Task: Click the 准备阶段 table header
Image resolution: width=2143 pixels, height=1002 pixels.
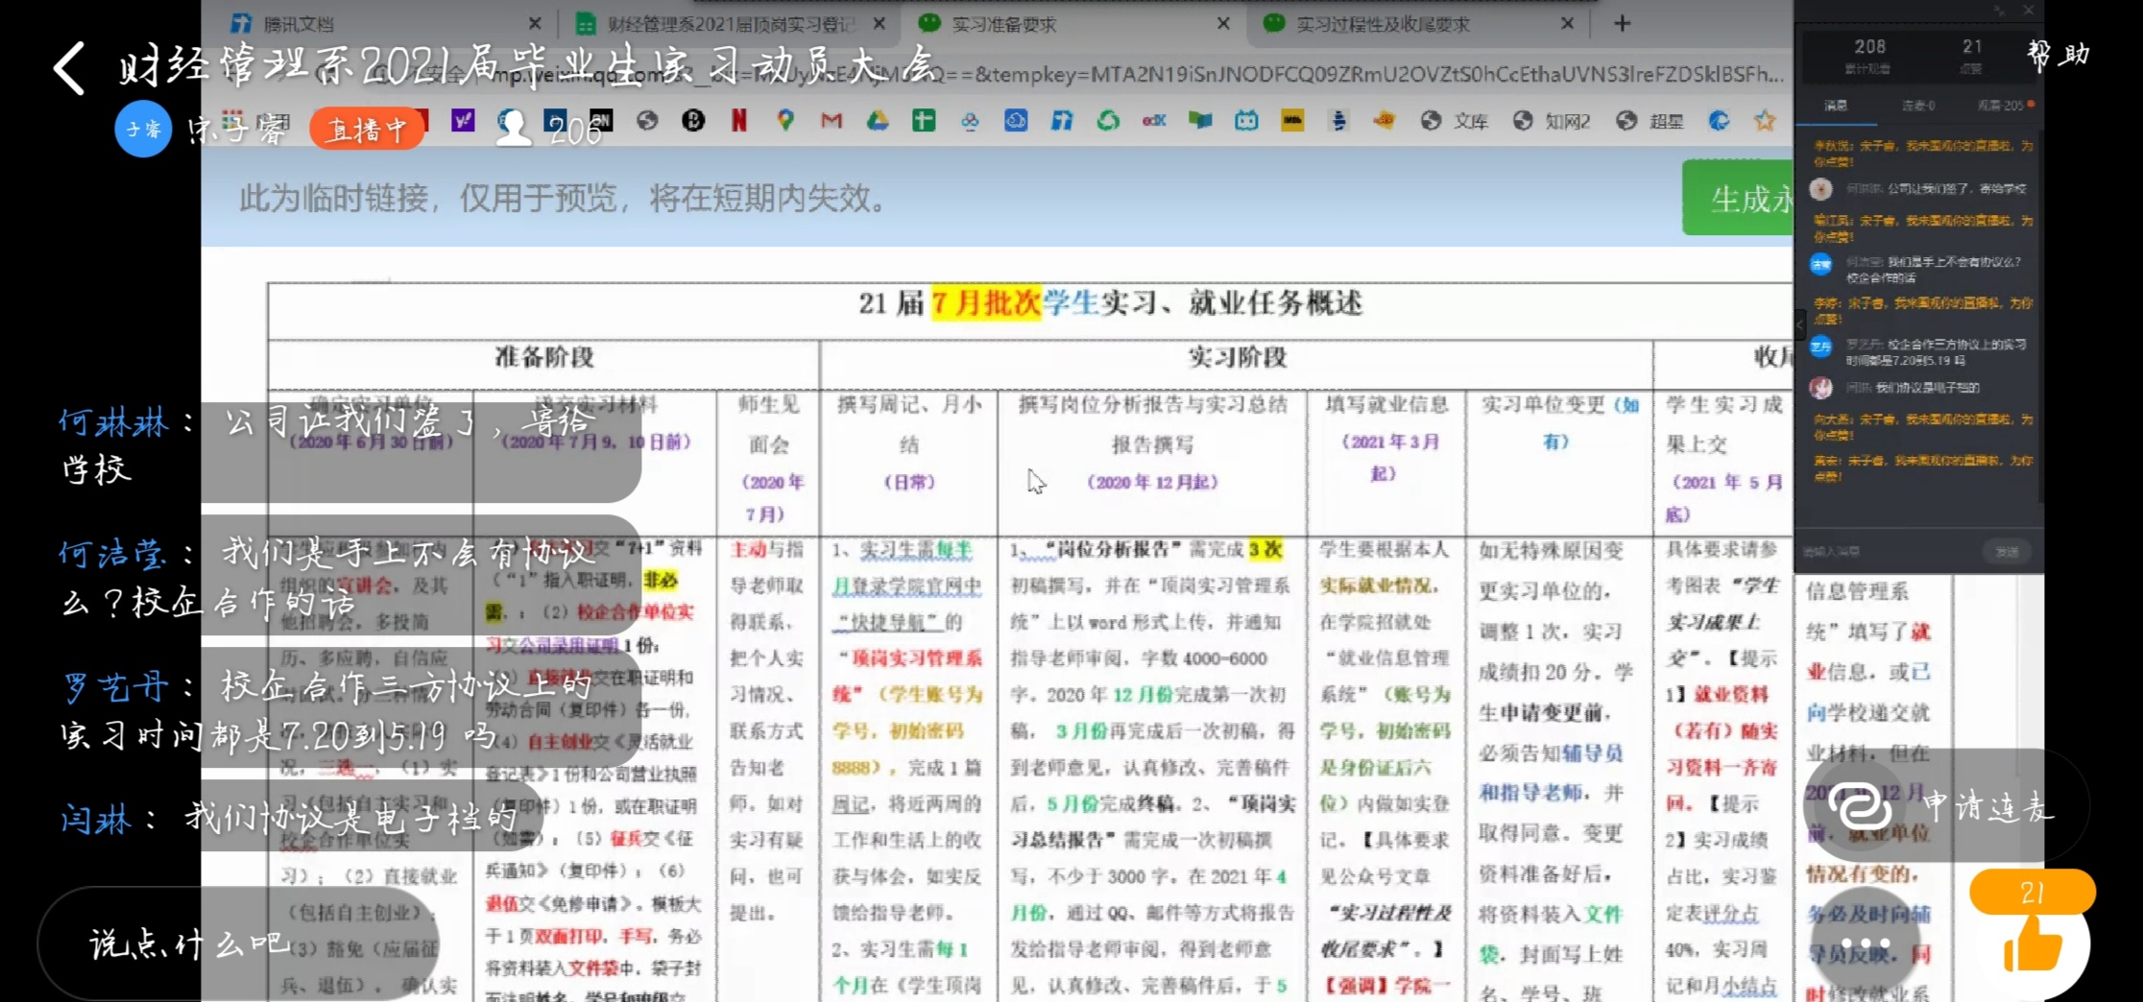Action: [x=543, y=357]
